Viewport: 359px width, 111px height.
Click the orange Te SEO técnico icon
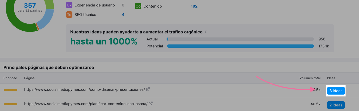69,15
